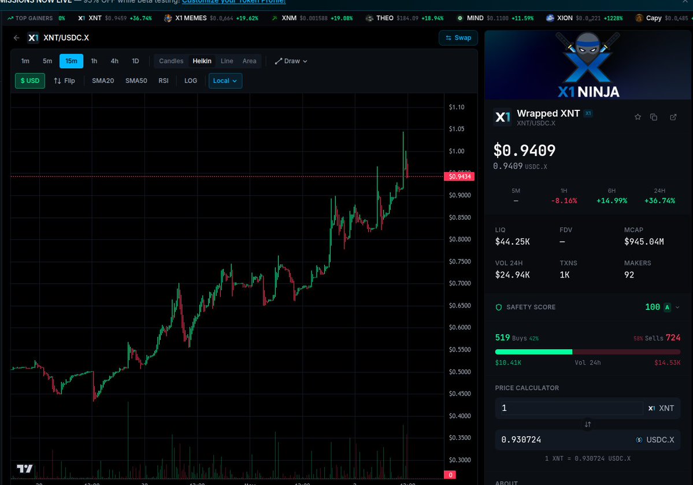Choose Line chart style
693x485 pixels.
pyautogui.click(x=227, y=61)
